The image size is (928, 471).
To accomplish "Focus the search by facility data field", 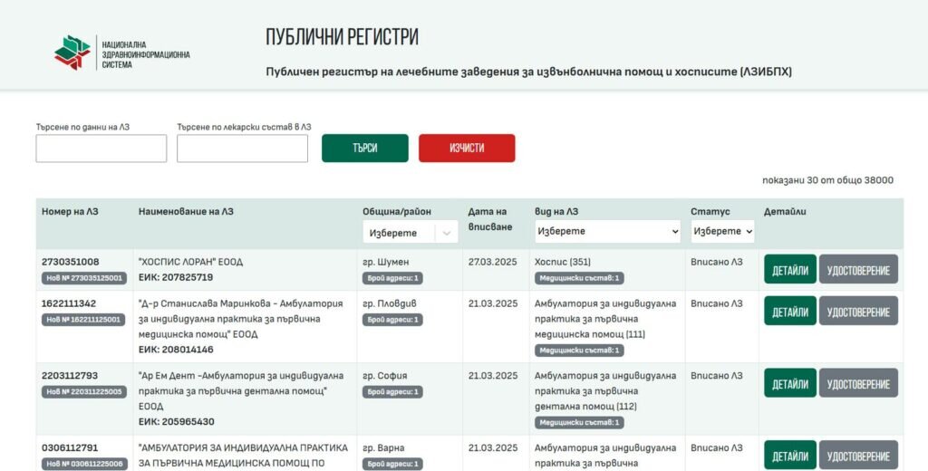I will [101, 149].
